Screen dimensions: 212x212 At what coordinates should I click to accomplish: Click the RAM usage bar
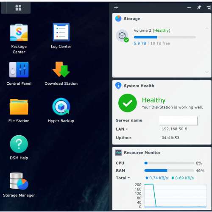pyautogui.click(x=169, y=170)
